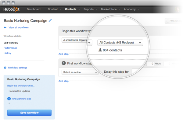Expand the Marketplace dropdown arrow

(x=119, y=9)
